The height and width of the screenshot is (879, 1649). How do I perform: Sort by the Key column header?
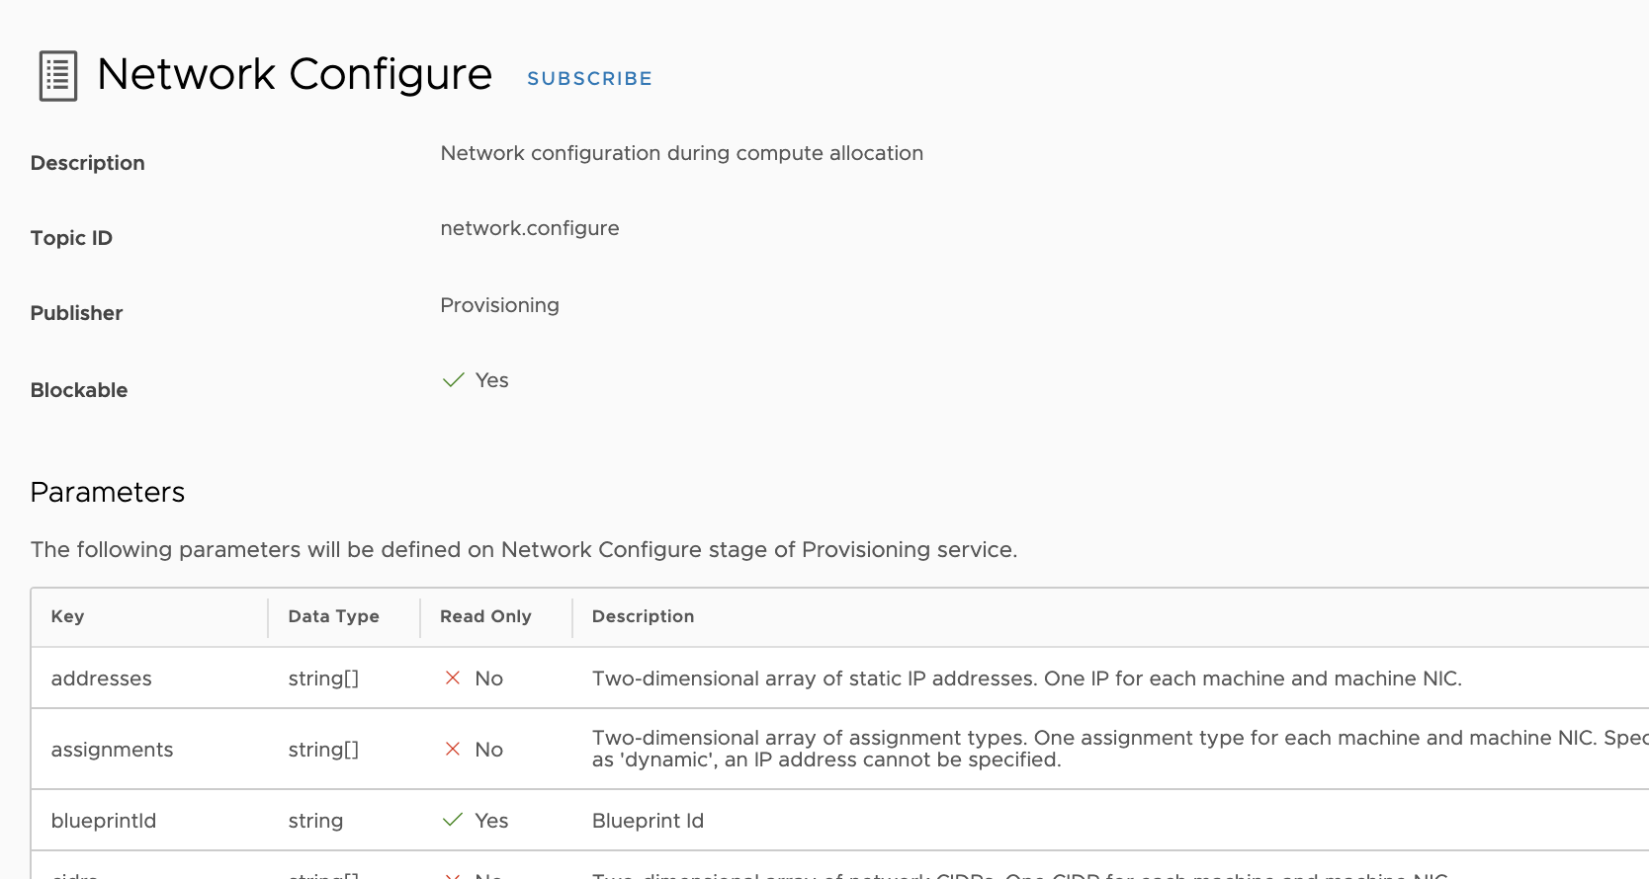[67, 616]
